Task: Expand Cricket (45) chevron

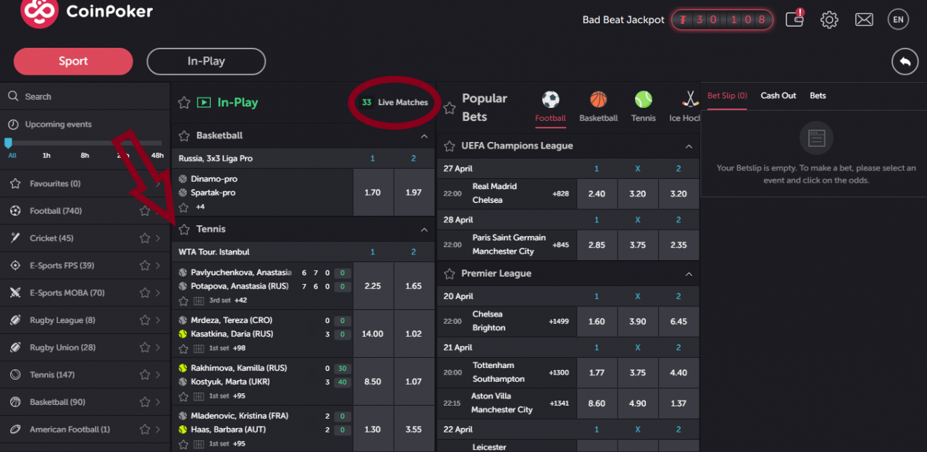Action: click(x=158, y=238)
